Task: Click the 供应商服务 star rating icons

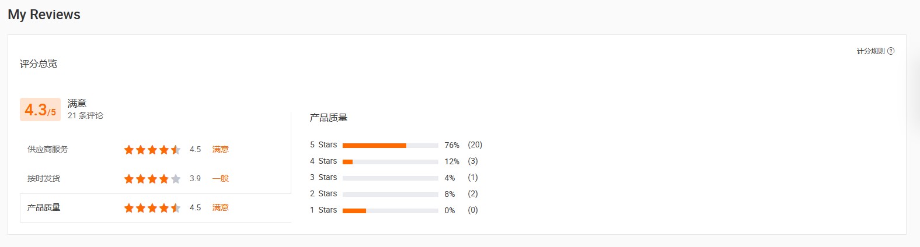Action: pyautogui.click(x=152, y=150)
